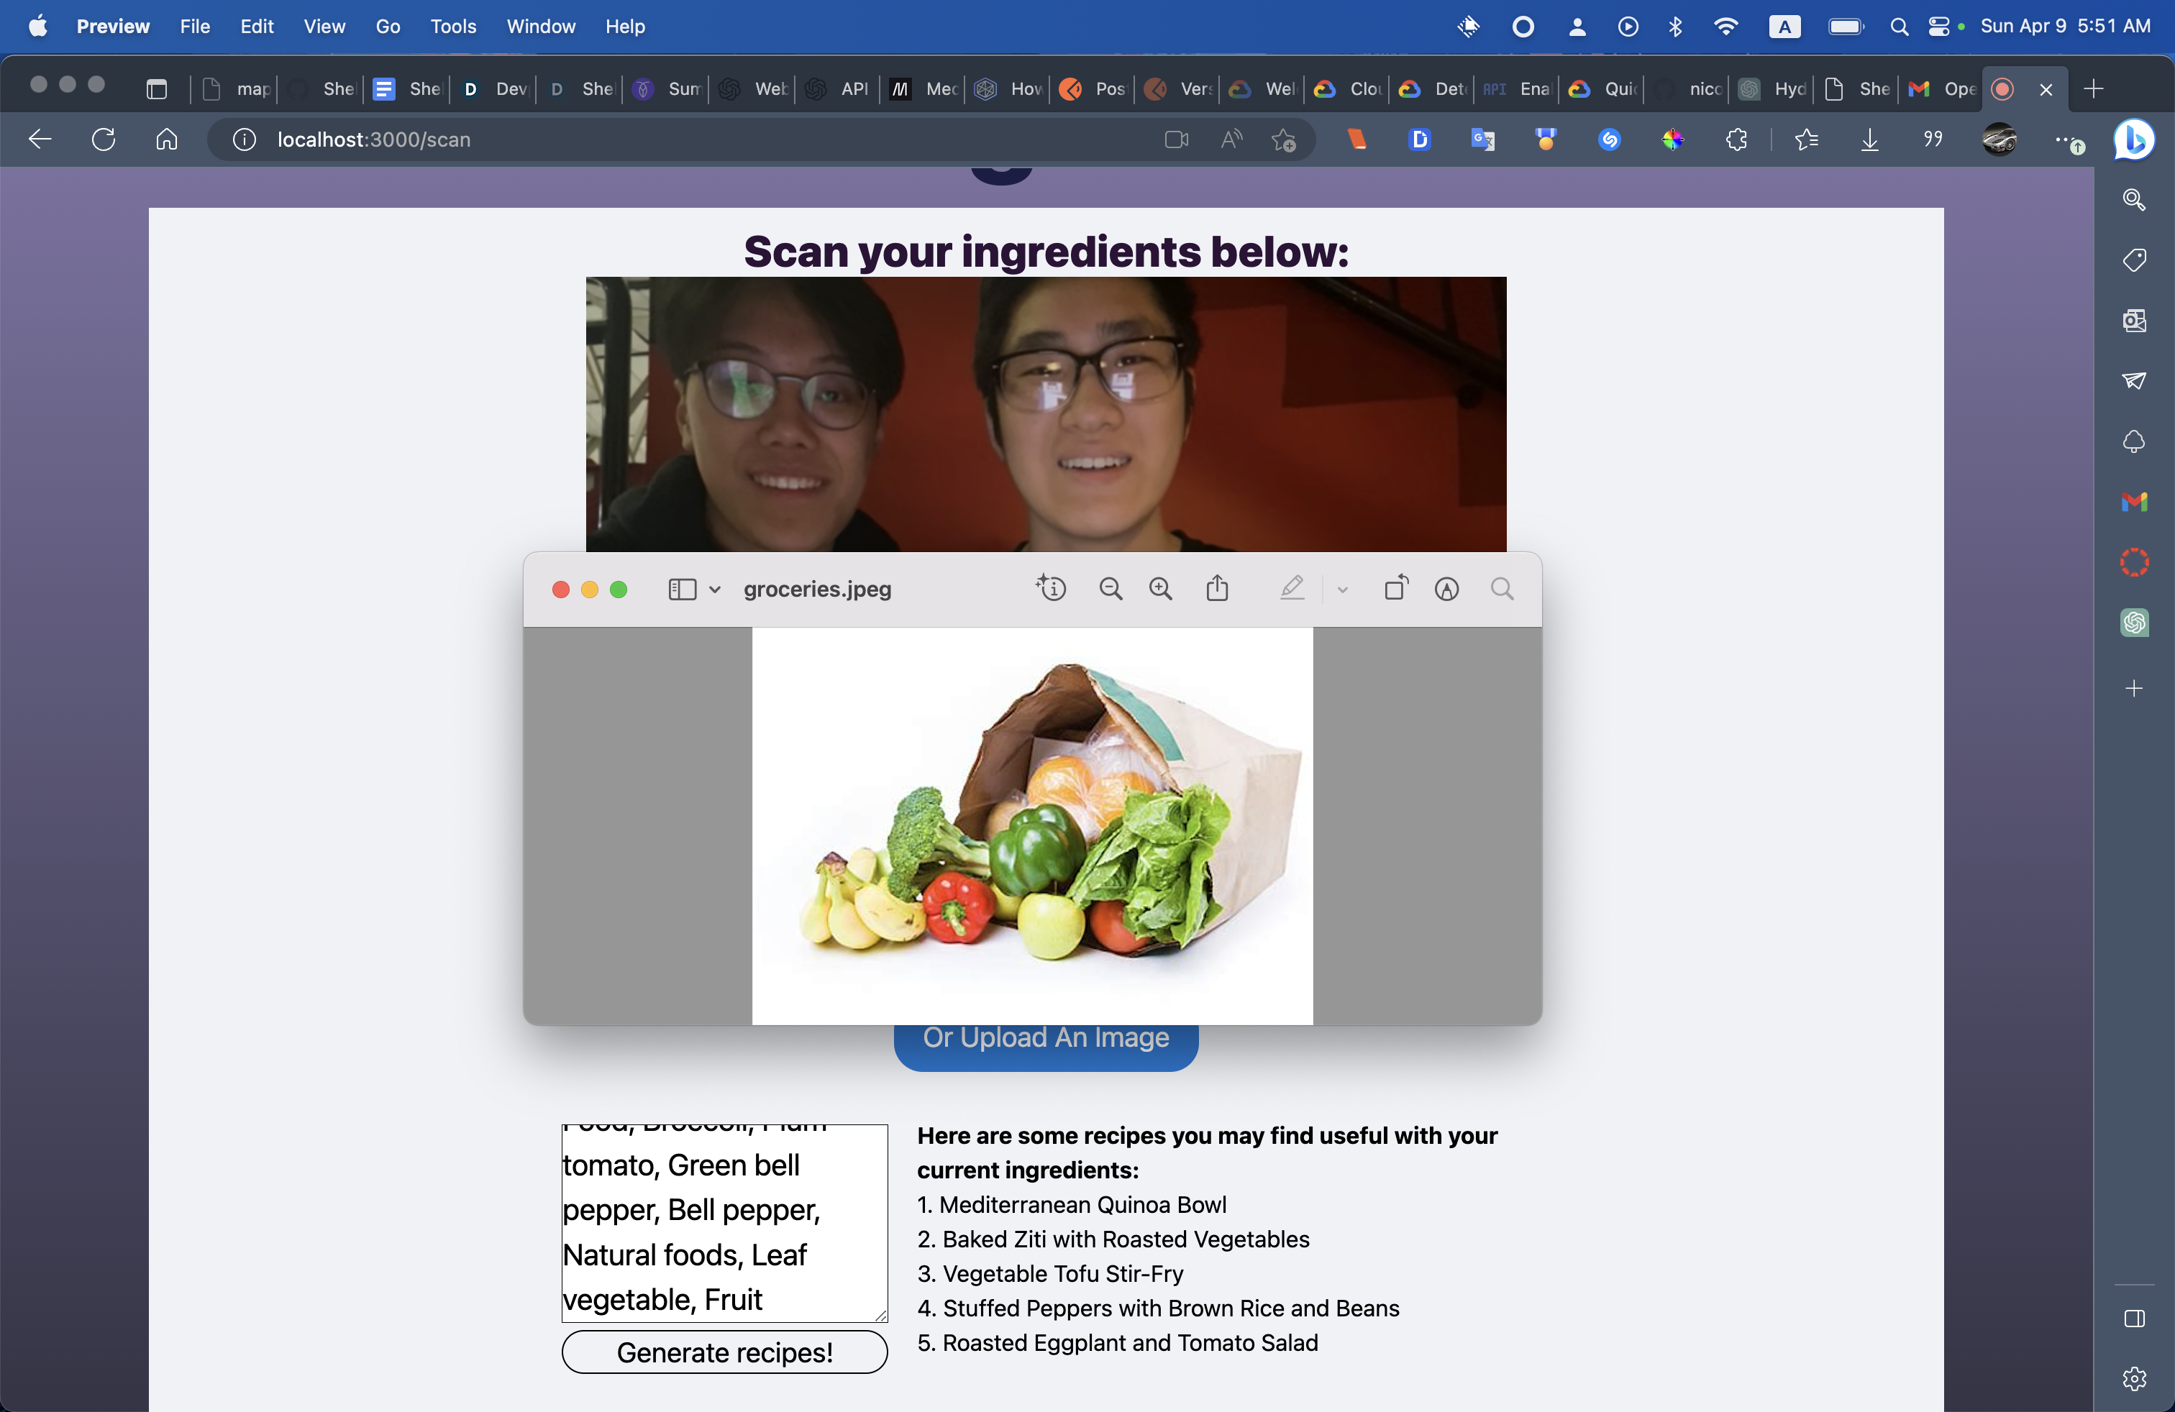Toggle macOS Control Center in menu bar

[x=1939, y=27]
